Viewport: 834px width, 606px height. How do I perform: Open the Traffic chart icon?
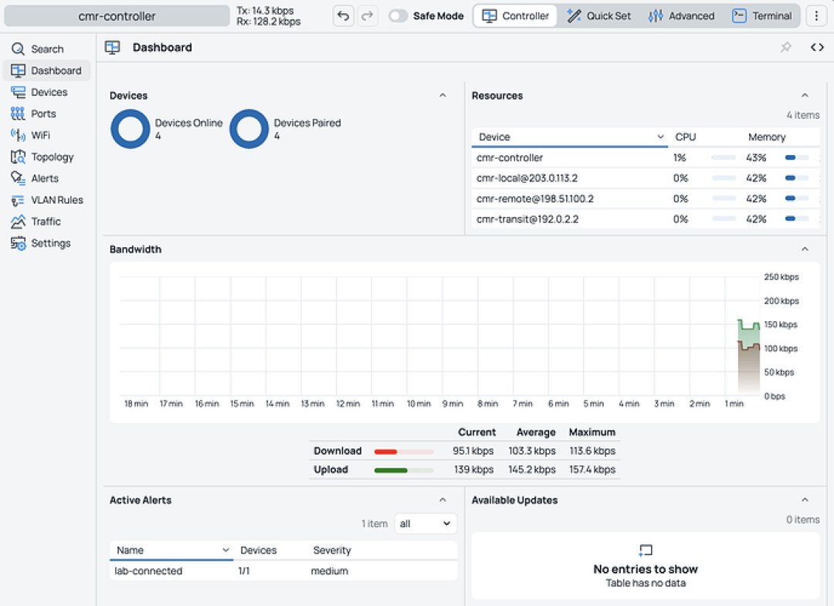pos(18,221)
